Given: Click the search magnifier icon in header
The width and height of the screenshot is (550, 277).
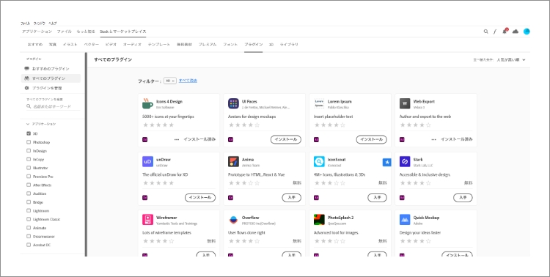Looking at the screenshot, I should 485,32.
